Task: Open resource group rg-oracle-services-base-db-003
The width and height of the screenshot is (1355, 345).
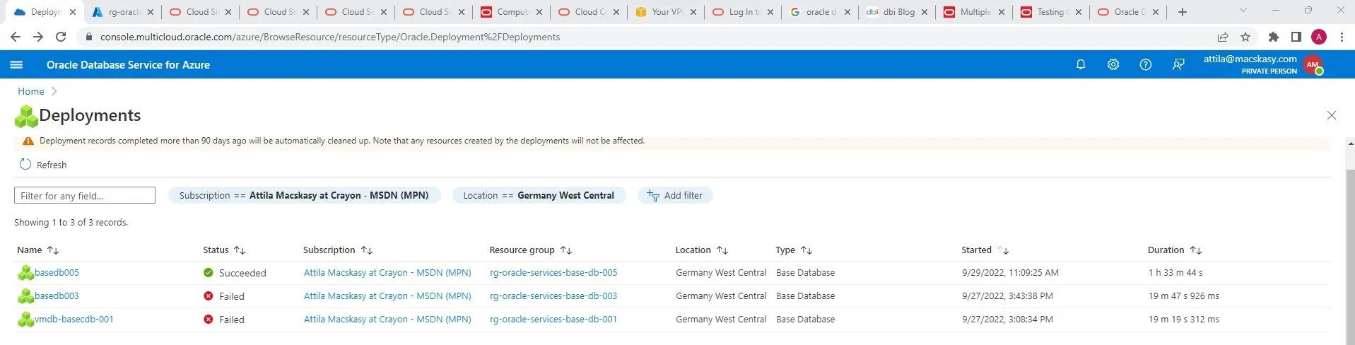Action: click(553, 296)
